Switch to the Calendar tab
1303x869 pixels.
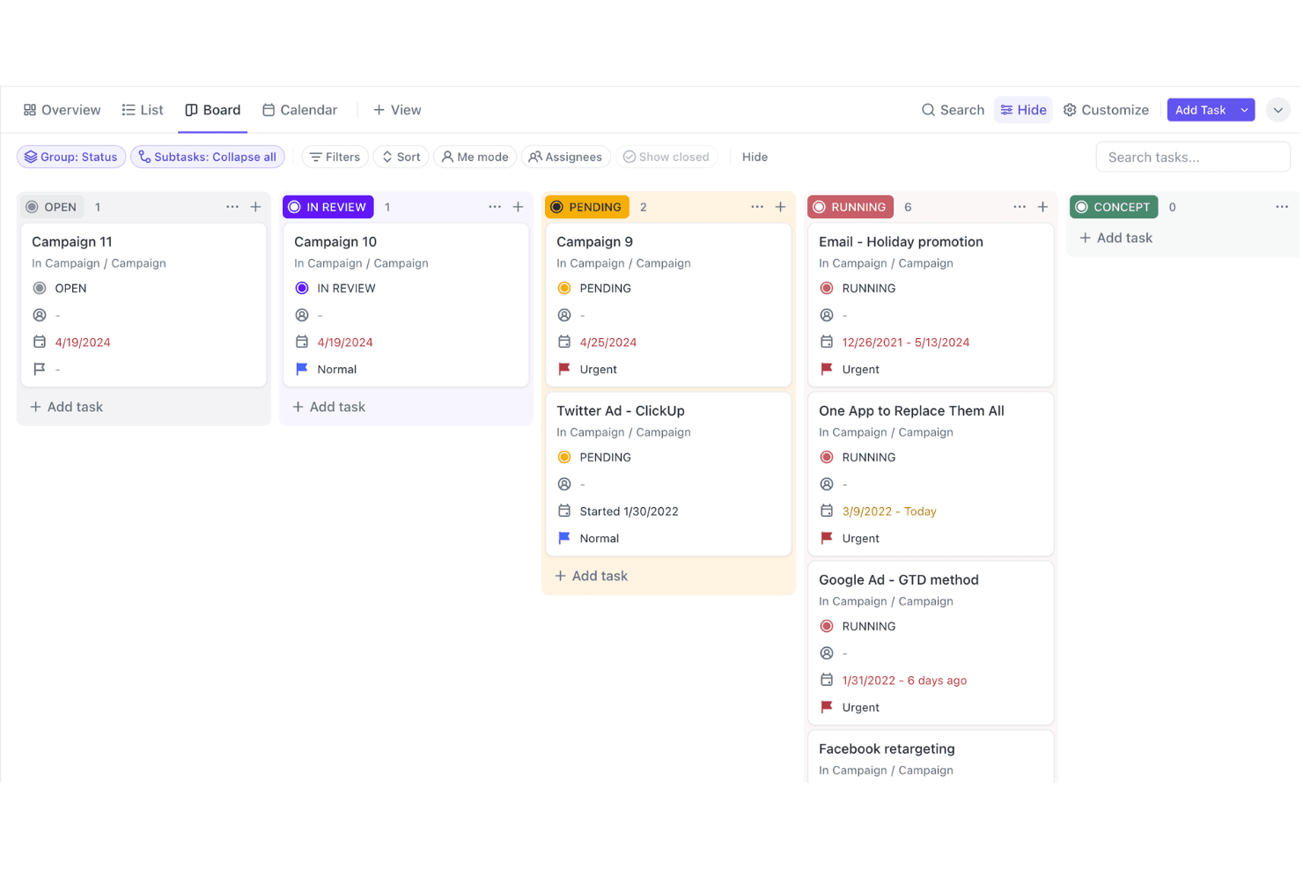click(299, 110)
